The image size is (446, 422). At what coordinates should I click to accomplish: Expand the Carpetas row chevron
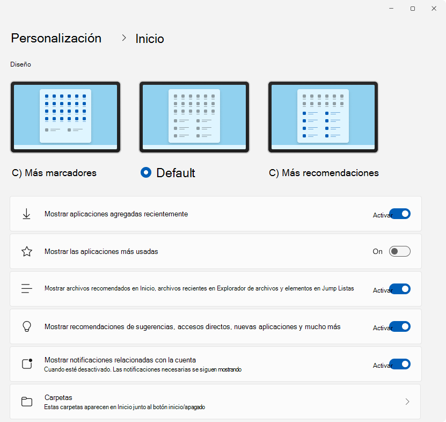pos(407,402)
